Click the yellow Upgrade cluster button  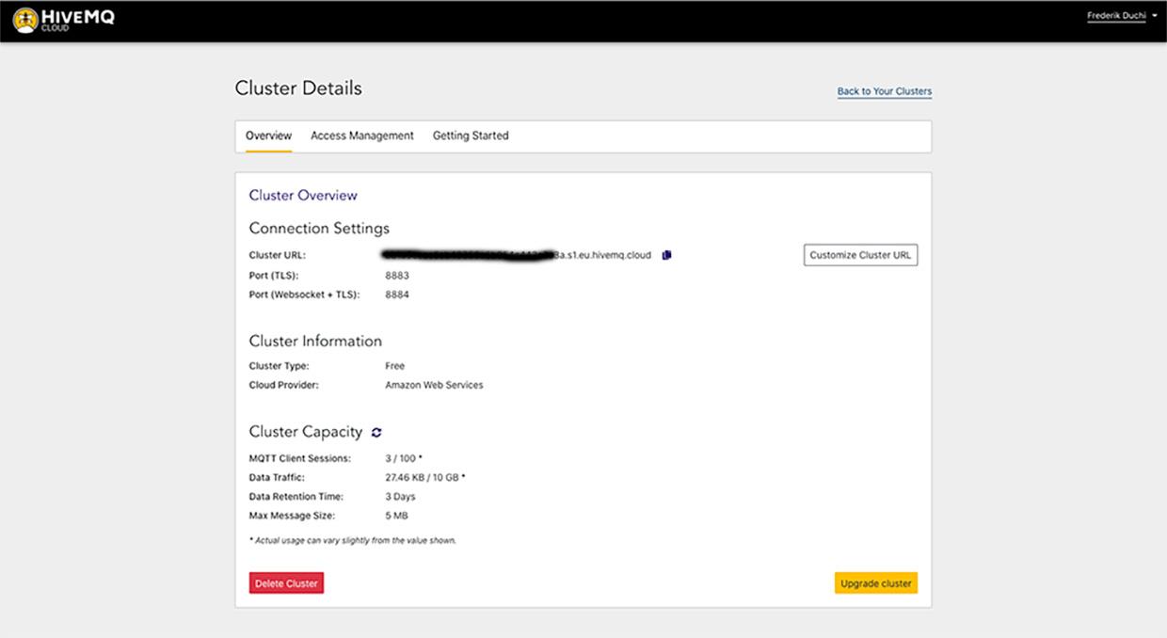[x=875, y=583]
